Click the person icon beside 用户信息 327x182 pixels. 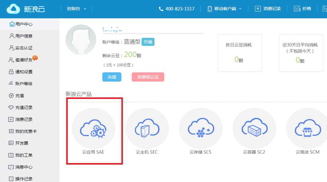click(x=12, y=36)
